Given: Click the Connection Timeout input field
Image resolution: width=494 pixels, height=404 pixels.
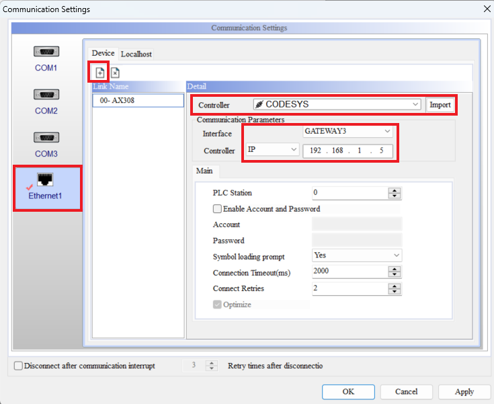Looking at the screenshot, I should pos(349,271).
